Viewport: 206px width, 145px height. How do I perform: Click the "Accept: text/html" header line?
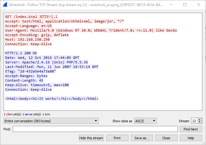coord(65,21)
